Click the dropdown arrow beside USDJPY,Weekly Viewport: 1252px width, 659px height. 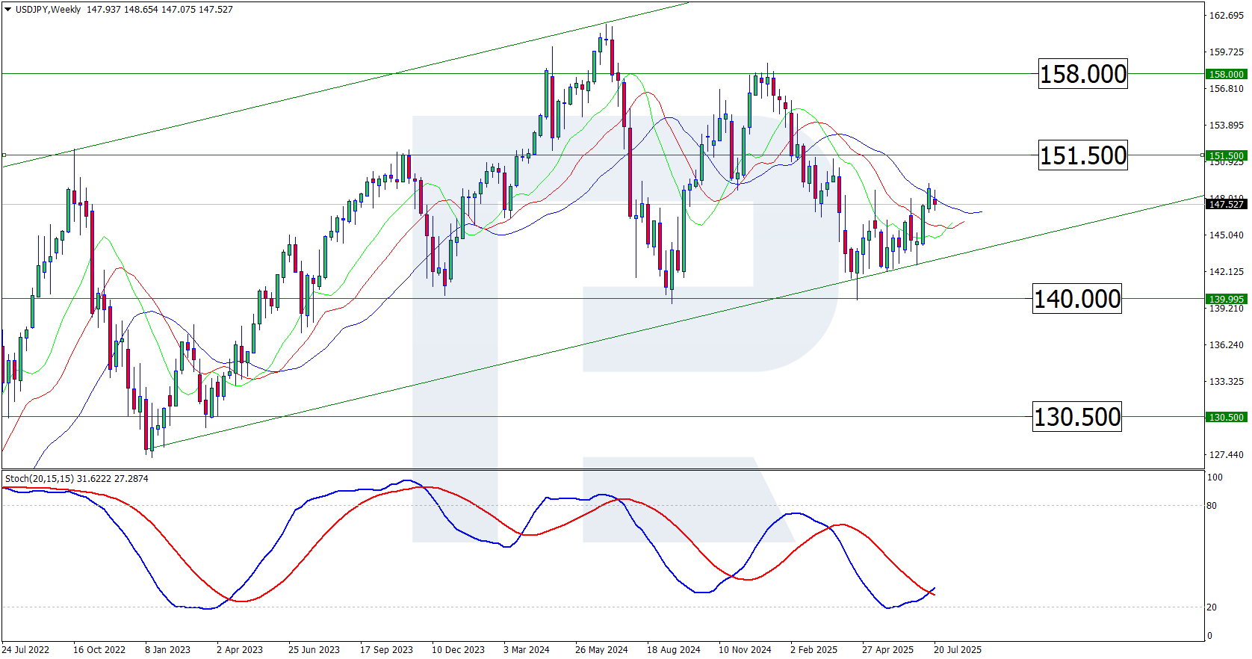8,10
